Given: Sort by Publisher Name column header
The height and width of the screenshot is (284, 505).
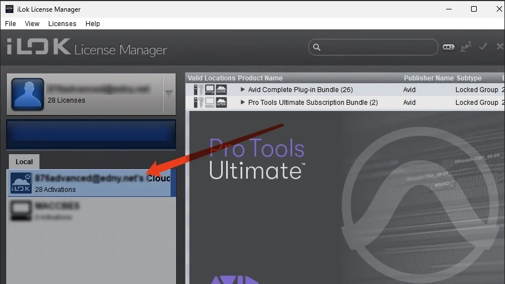Looking at the screenshot, I should tap(428, 78).
